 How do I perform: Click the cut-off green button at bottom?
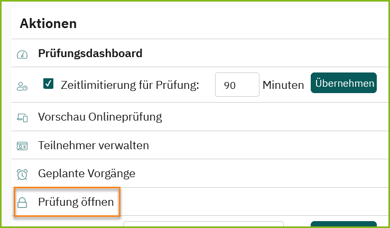click(x=343, y=224)
